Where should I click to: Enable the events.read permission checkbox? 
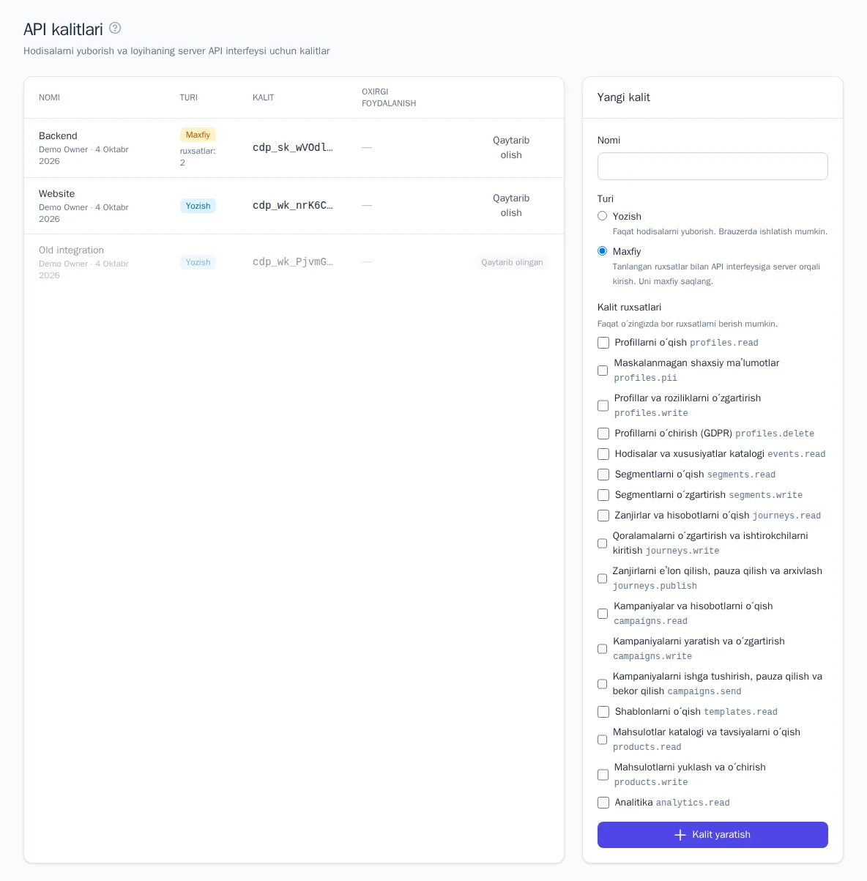pos(603,454)
